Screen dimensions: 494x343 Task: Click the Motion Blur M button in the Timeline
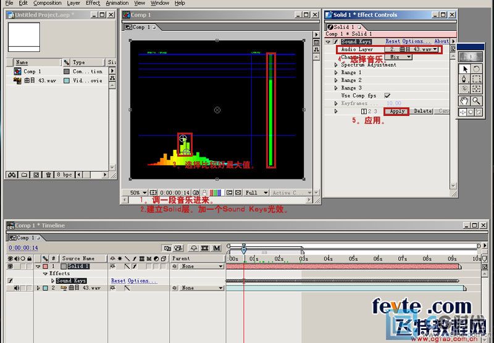217,248
